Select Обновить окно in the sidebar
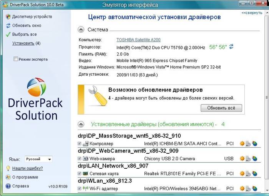This screenshot has height=196, width=269. [x=26, y=26]
